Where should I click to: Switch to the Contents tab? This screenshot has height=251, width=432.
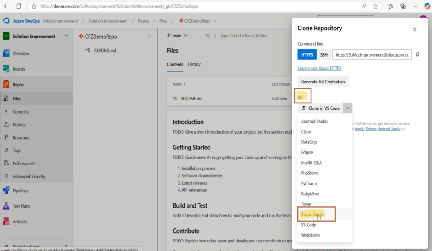[175, 64]
